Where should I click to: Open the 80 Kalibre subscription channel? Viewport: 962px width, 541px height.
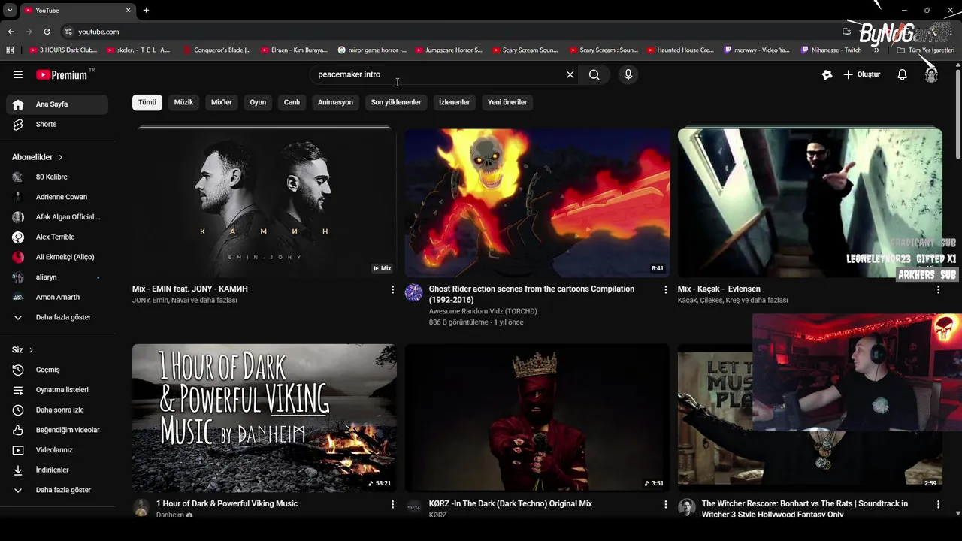[x=57, y=177]
